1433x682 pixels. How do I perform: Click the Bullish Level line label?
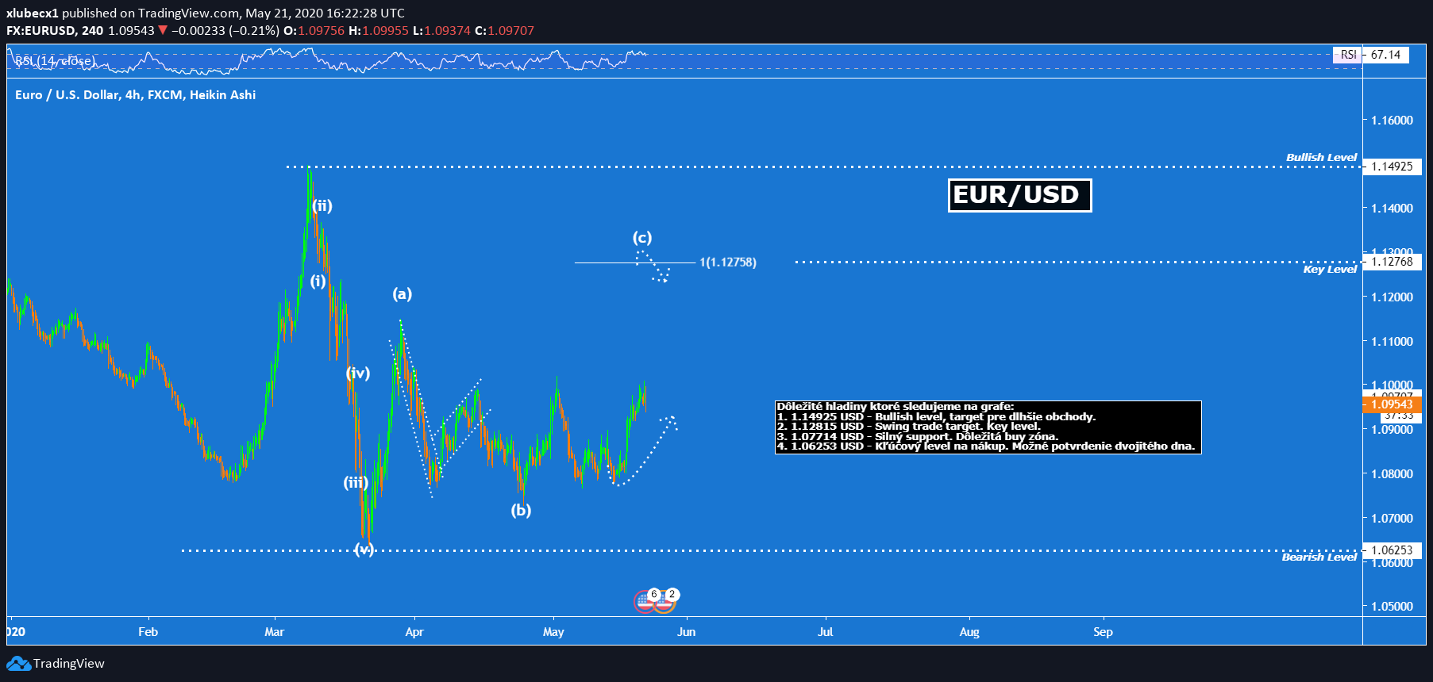click(x=1321, y=157)
